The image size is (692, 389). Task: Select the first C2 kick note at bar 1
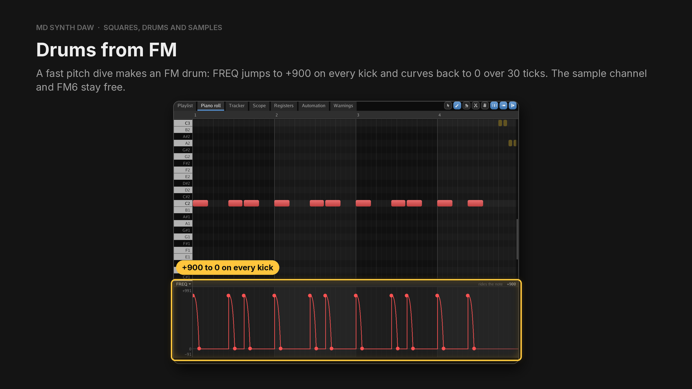pyautogui.click(x=200, y=204)
